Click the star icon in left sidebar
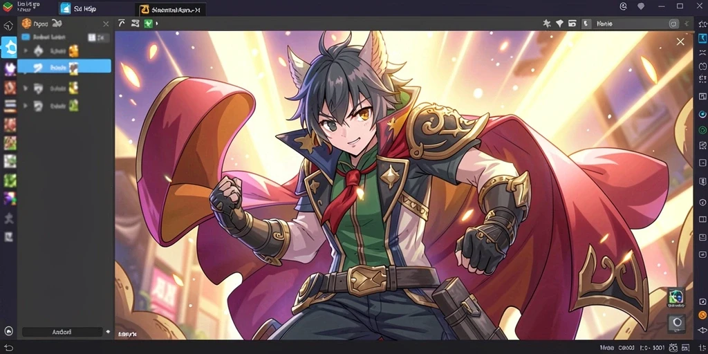708x354 pixels. (8, 218)
